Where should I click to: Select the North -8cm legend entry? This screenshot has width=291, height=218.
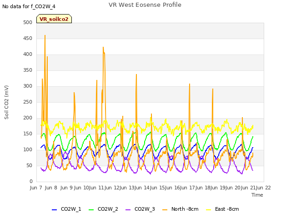[x=180, y=209]
